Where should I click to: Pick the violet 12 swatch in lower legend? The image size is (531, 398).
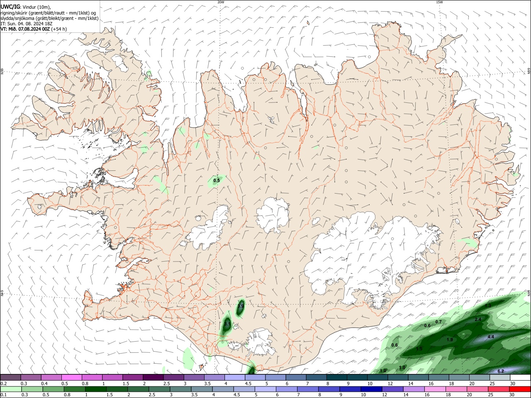point(392,389)
